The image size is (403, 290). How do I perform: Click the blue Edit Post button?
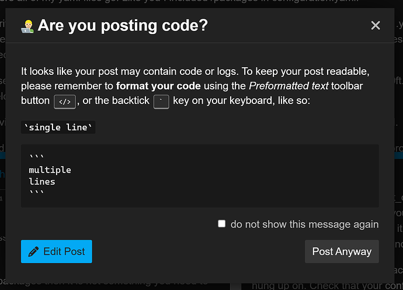tap(56, 251)
